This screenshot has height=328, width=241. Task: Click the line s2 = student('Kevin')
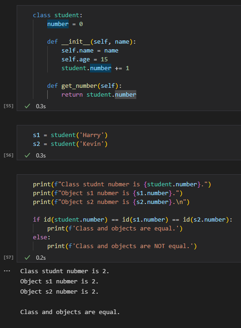point(70,144)
